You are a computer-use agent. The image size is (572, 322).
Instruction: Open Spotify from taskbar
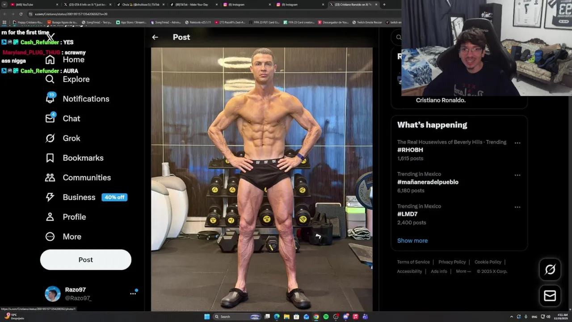326,317
